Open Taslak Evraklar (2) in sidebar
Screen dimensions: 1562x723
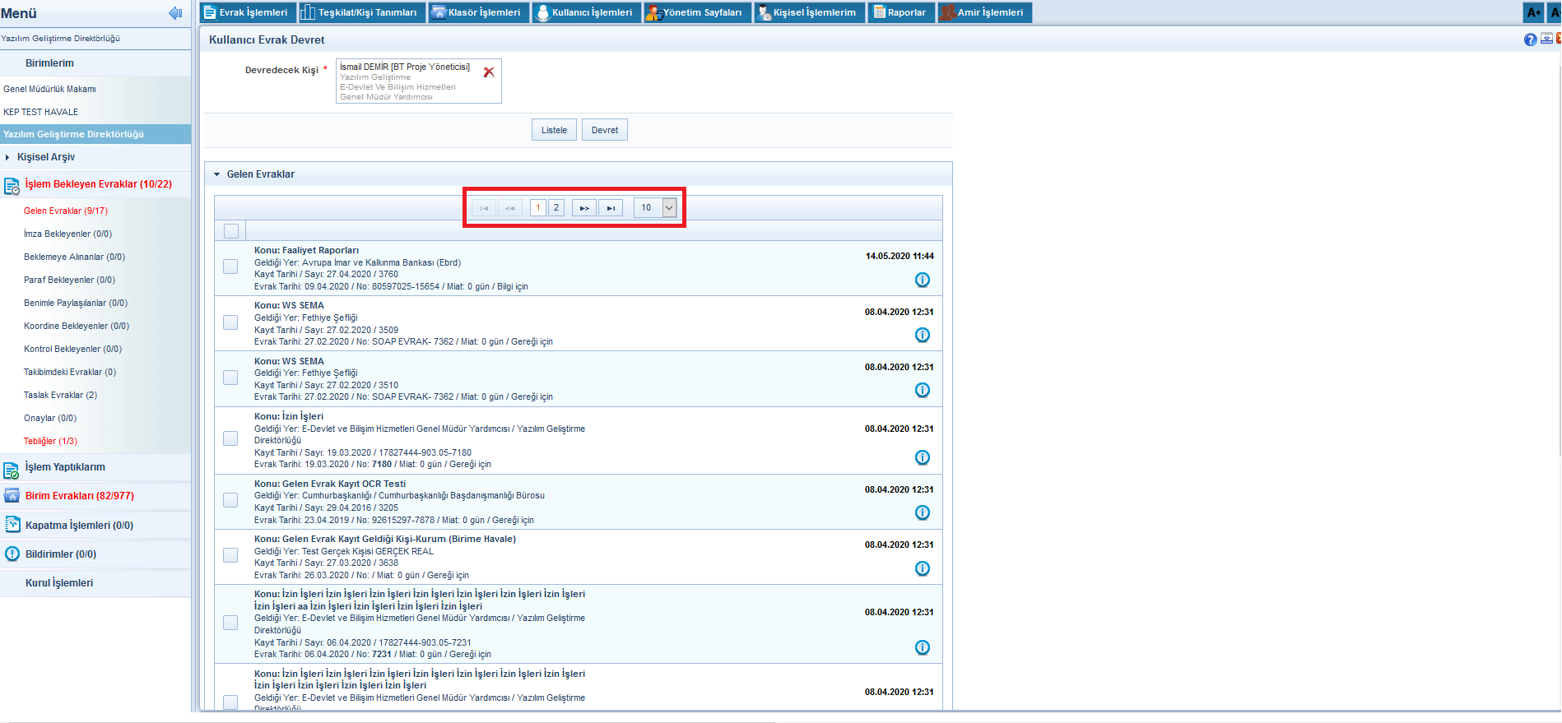(60, 395)
